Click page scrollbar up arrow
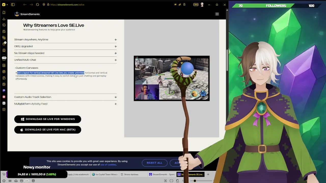 [227, 10]
